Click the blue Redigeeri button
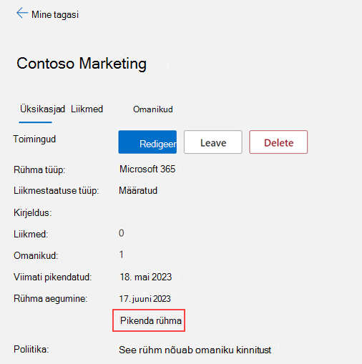 147,142
